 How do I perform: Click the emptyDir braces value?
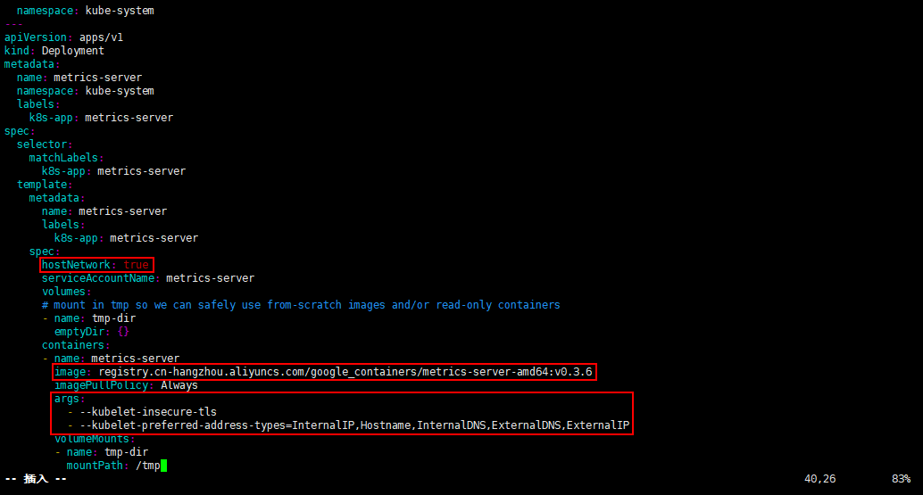pyautogui.click(x=123, y=332)
